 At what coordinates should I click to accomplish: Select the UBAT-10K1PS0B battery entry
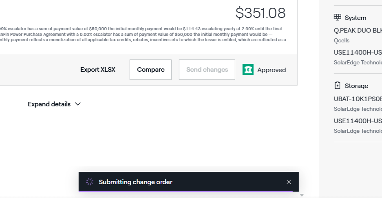point(358,99)
